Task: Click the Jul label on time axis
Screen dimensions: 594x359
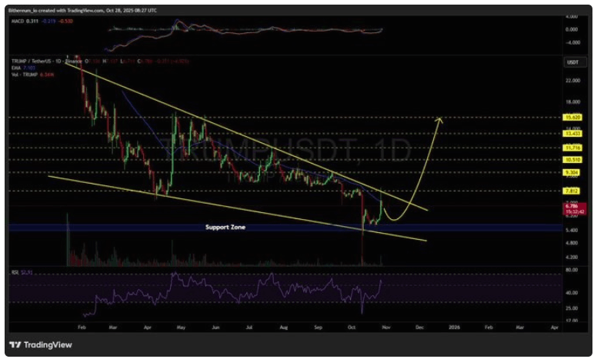Action: (x=249, y=327)
